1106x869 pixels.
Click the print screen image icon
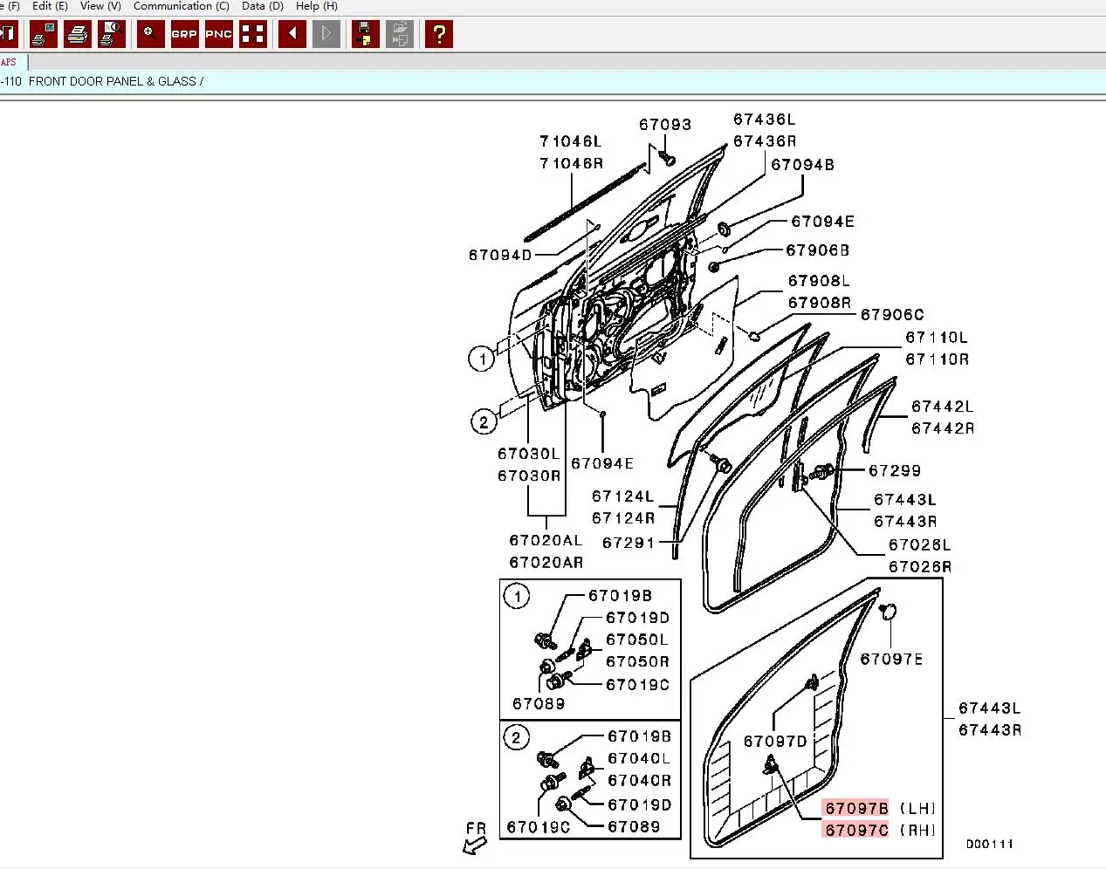(x=44, y=34)
